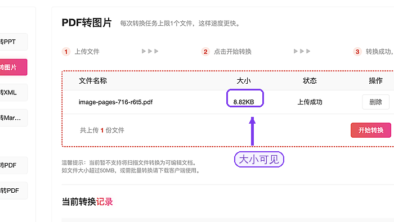
Task: Click the 上传成功 status text
Action: [x=310, y=102]
